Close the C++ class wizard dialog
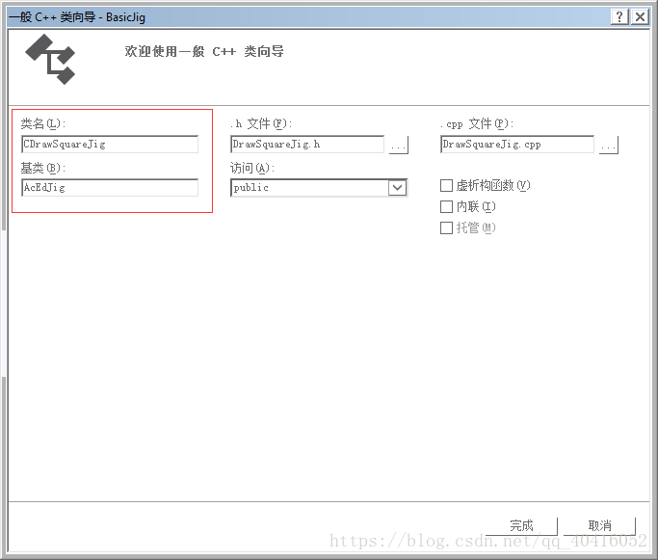 click(x=641, y=17)
